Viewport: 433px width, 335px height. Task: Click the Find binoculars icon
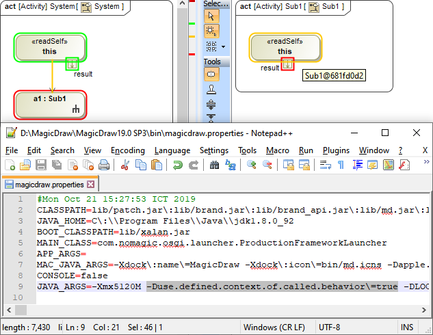215,165
